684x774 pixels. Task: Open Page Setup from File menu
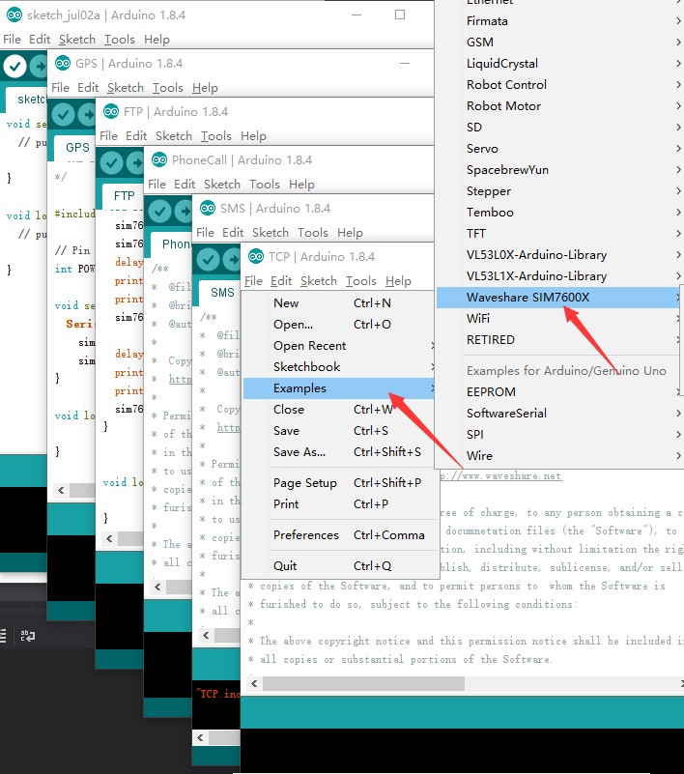pyautogui.click(x=338, y=483)
